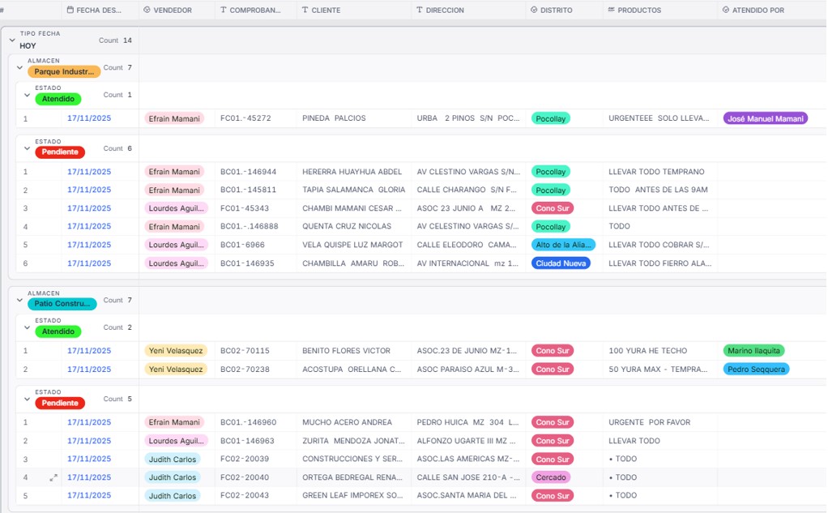Click the select-type icon beside VENDEDOR header

click(147, 11)
